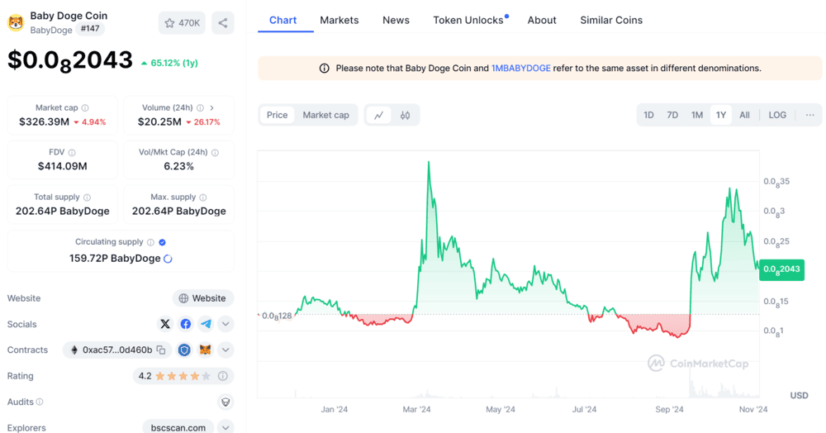The image size is (826, 433).
Task: Click Market cap info icon
Action: 85,108
